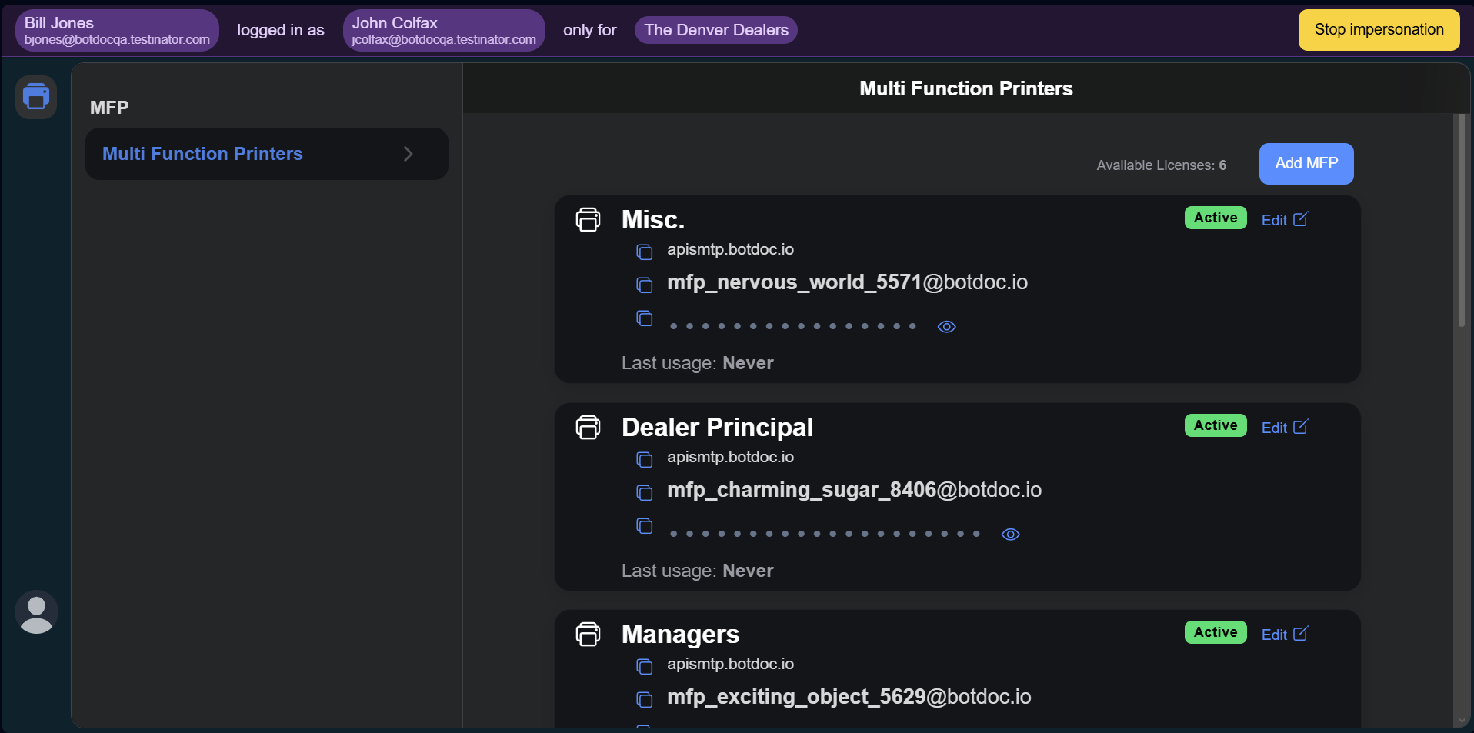1474x733 pixels.
Task: Expand the Multi Function Printers chevron
Action: 409,154
